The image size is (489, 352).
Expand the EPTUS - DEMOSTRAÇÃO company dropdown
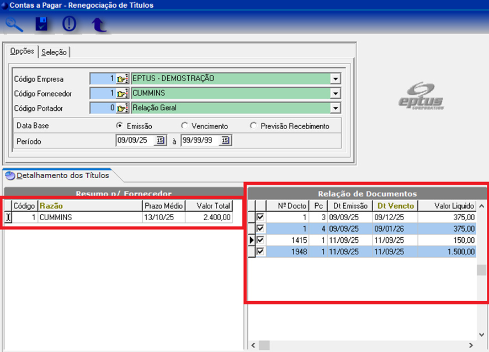(335, 78)
